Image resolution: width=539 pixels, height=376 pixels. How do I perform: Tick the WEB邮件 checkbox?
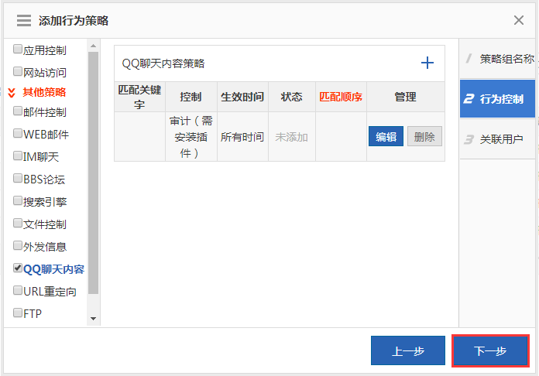(18, 133)
